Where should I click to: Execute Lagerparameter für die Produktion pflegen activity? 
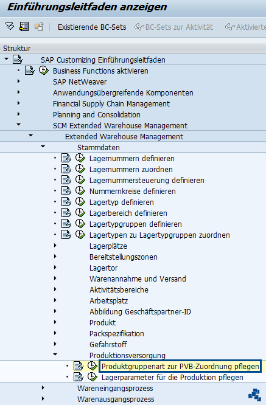(x=93, y=377)
